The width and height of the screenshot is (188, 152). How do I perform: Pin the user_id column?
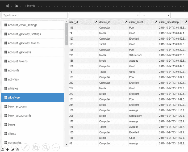(96, 22)
